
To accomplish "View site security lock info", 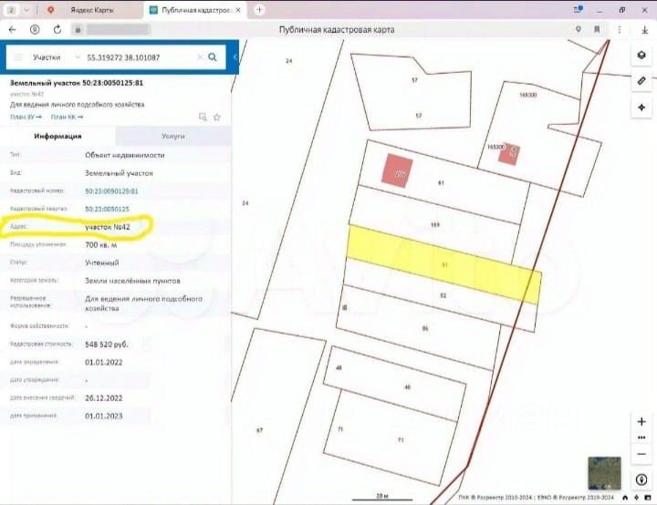I will pyautogui.click(x=78, y=29).
